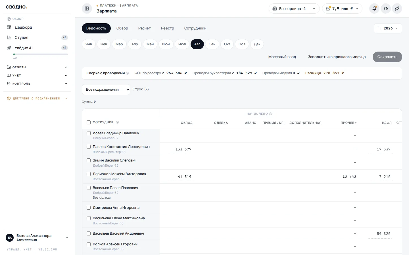The height and width of the screenshot is (255, 409).
Task: Check Исаев Владимир Павлович row
Action: 89,133
